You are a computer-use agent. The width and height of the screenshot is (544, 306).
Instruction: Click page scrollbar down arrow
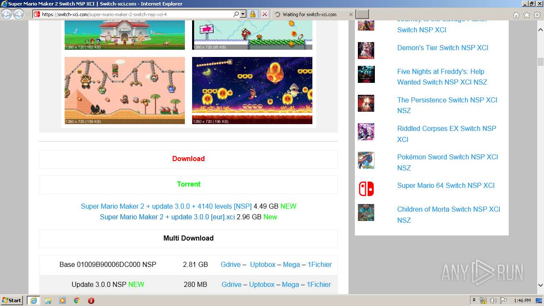(540, 286)
